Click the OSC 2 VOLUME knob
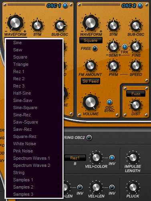The height and width of the screenshot is (201, 151). coord(91,102)
